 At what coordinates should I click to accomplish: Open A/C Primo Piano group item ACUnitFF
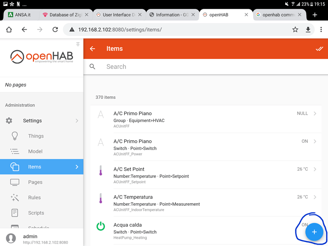point(206,119)
